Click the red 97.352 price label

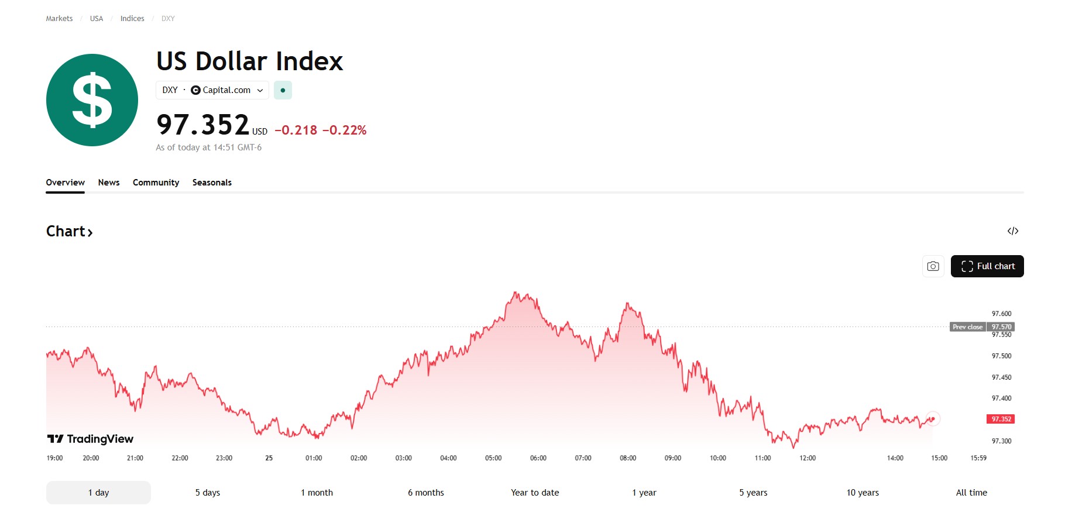point(1001,419)
